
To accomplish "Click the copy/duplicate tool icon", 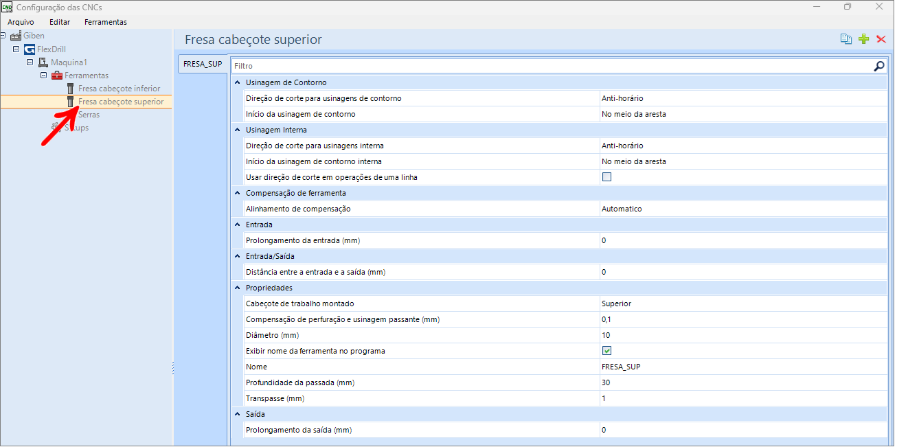I will coord(846,39).
